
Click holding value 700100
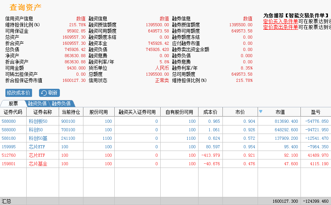pos(68,130)
